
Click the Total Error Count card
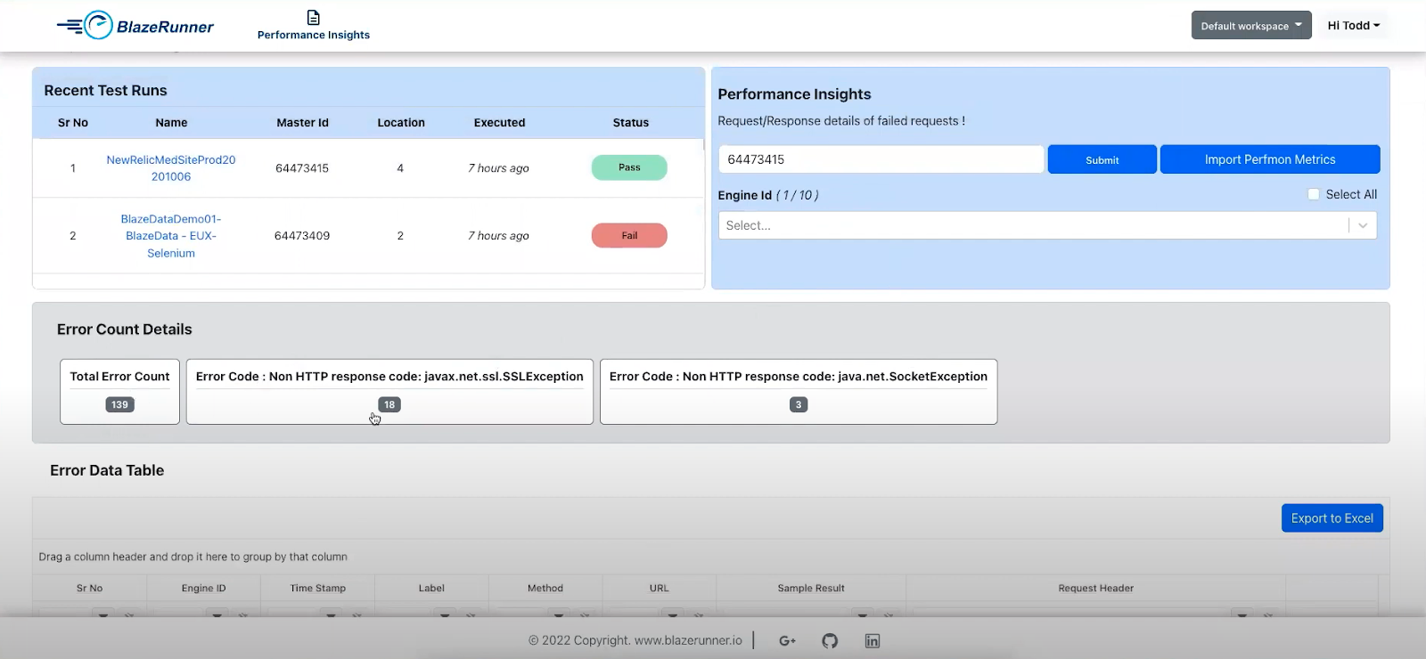(120, 392)
